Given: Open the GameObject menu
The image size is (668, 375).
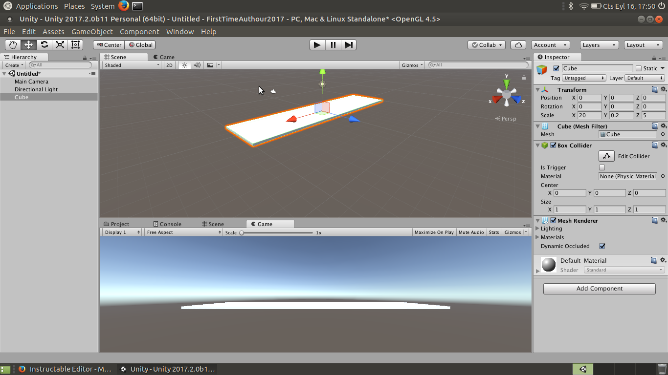Looking at the screenshot, I should pyautogui.click(x=92, y=32).
